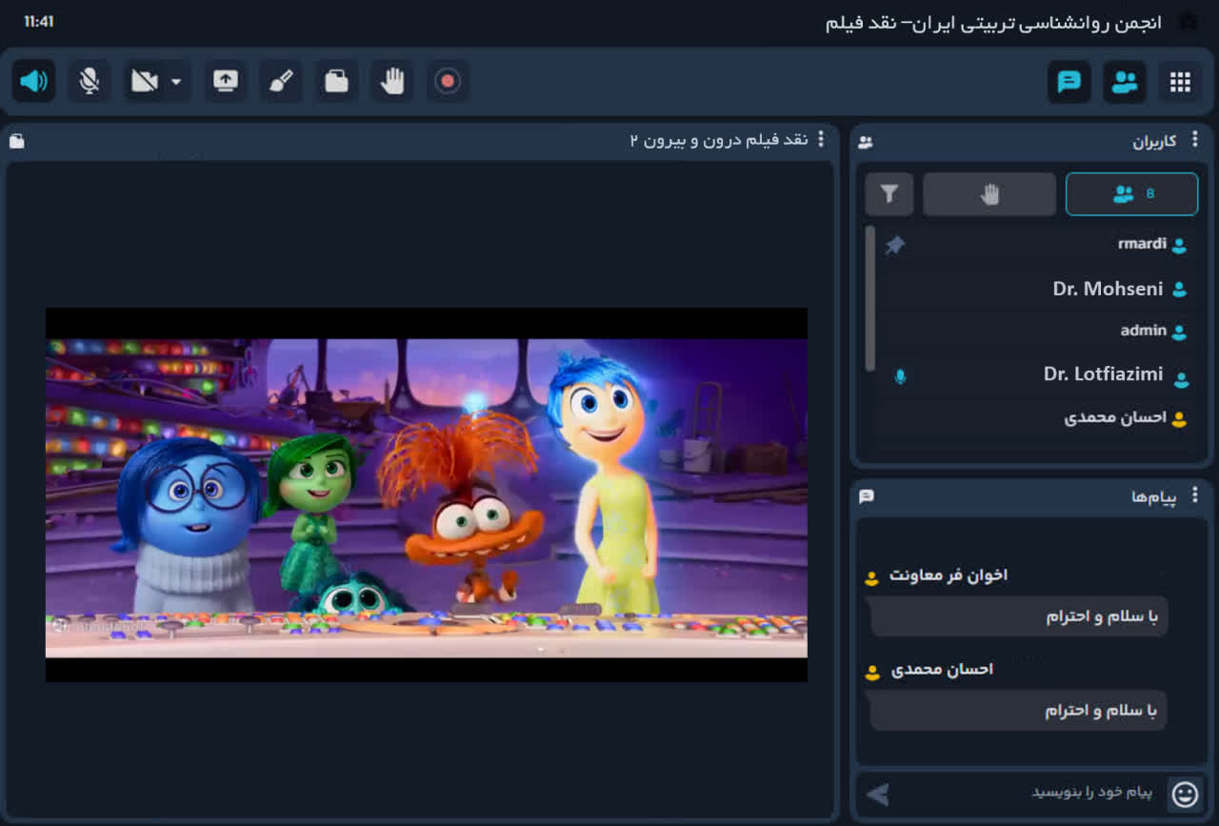Select user Dr. Lotfiazimi in the list

pyautogui.click(x=1035, y=375)
